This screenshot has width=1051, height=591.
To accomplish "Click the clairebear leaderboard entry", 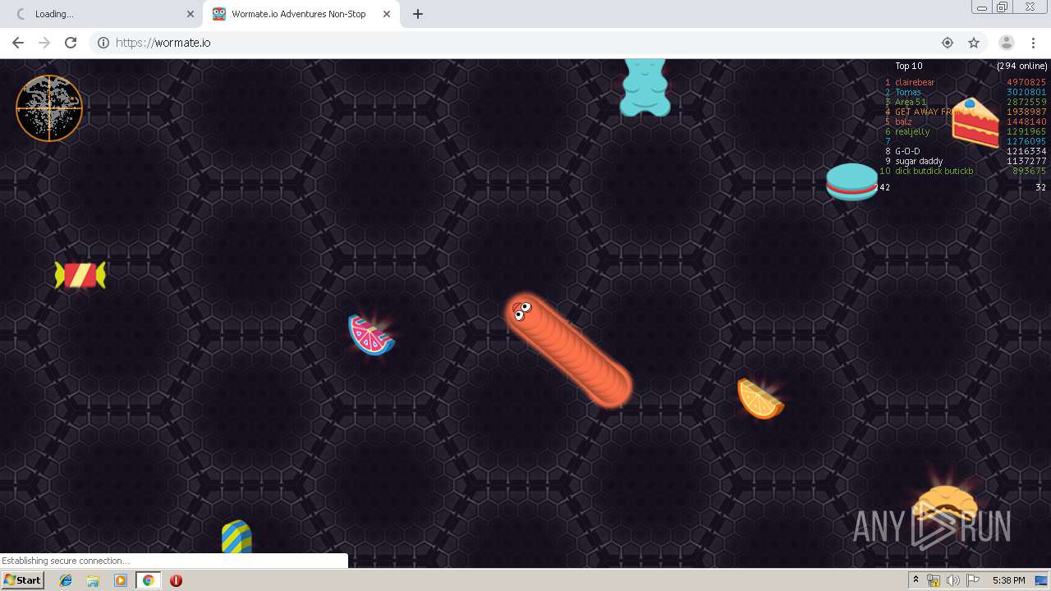I will point(915,82).
